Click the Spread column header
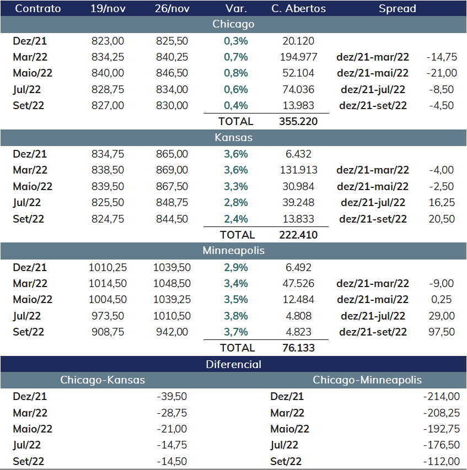 398,8
